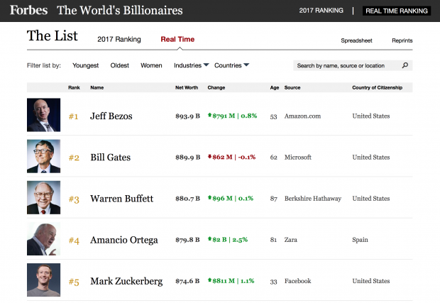
Task: Filter the list by Women
Action: click(x=151, y=65)
